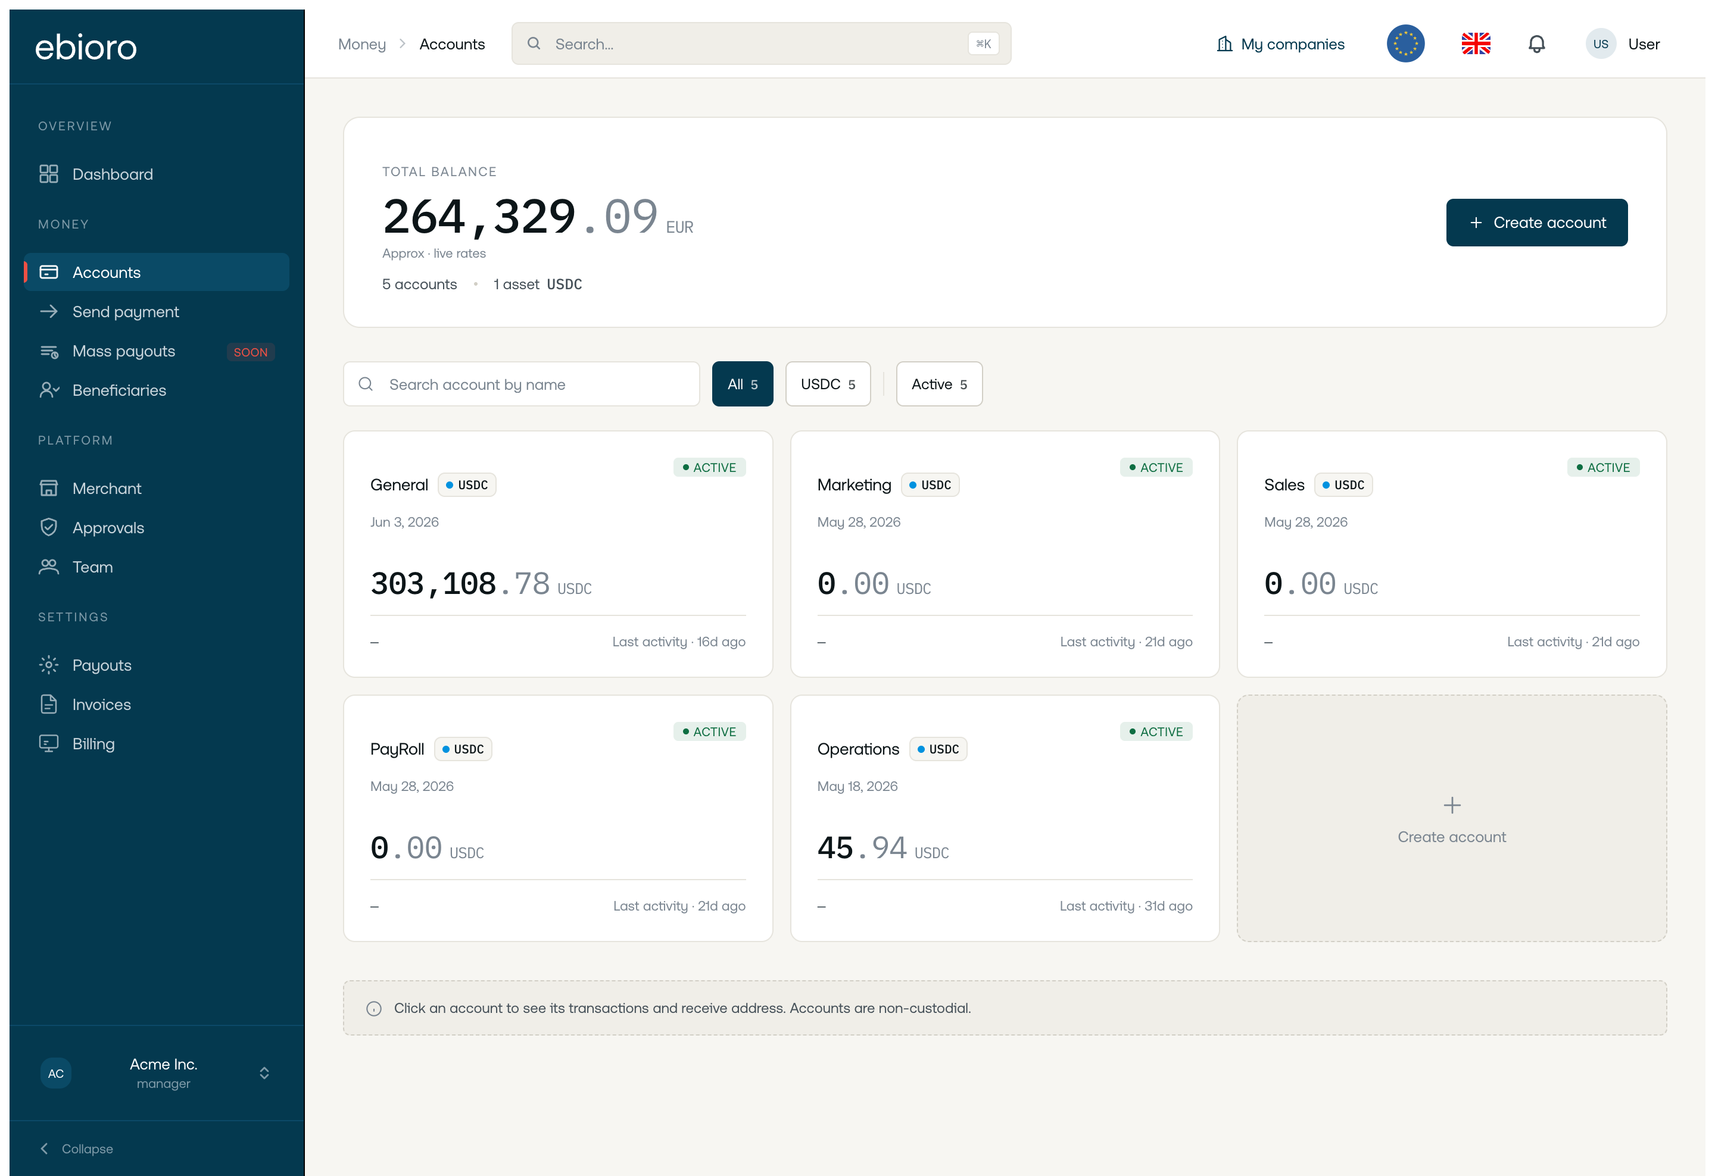Click the Billing monitor icon
This screenshot has height=1176, width=1715.
click(49, 743)
